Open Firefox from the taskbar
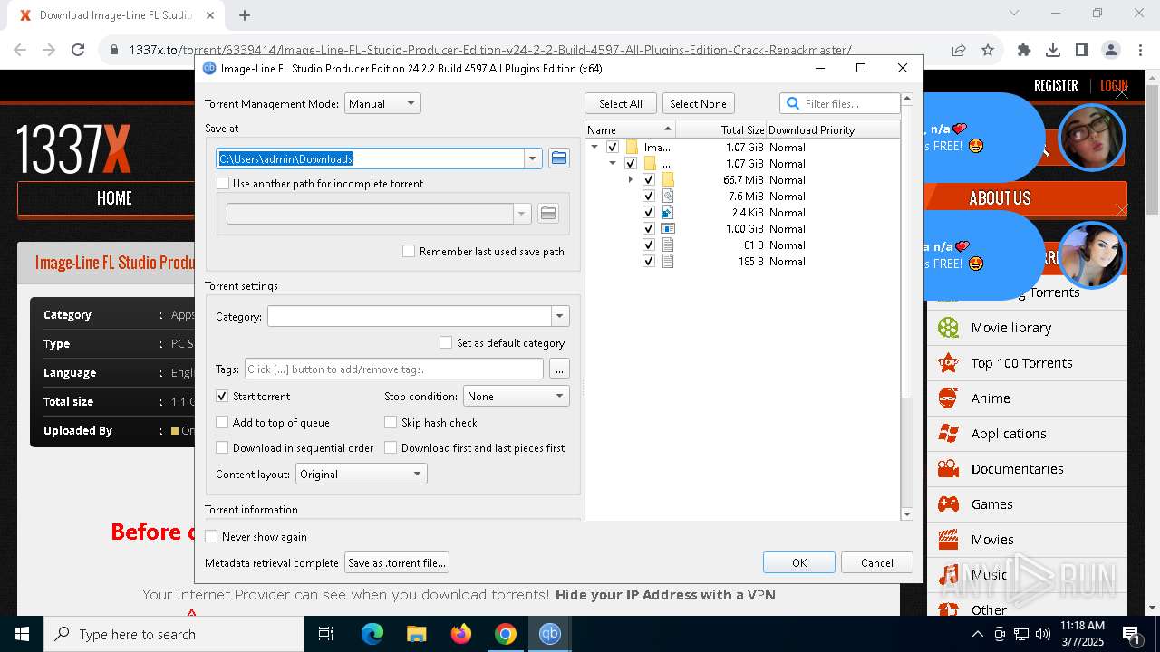This screenshot has height=652, width=1160. click(x=461, y=634)
